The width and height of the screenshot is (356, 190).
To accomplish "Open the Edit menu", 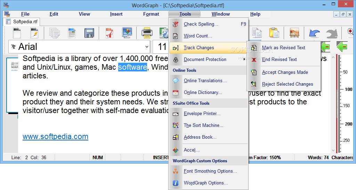I will (54, 14).
